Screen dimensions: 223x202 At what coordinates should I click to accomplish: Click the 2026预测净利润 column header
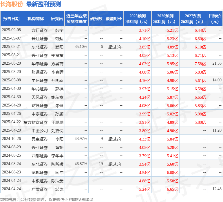point(165,18)
